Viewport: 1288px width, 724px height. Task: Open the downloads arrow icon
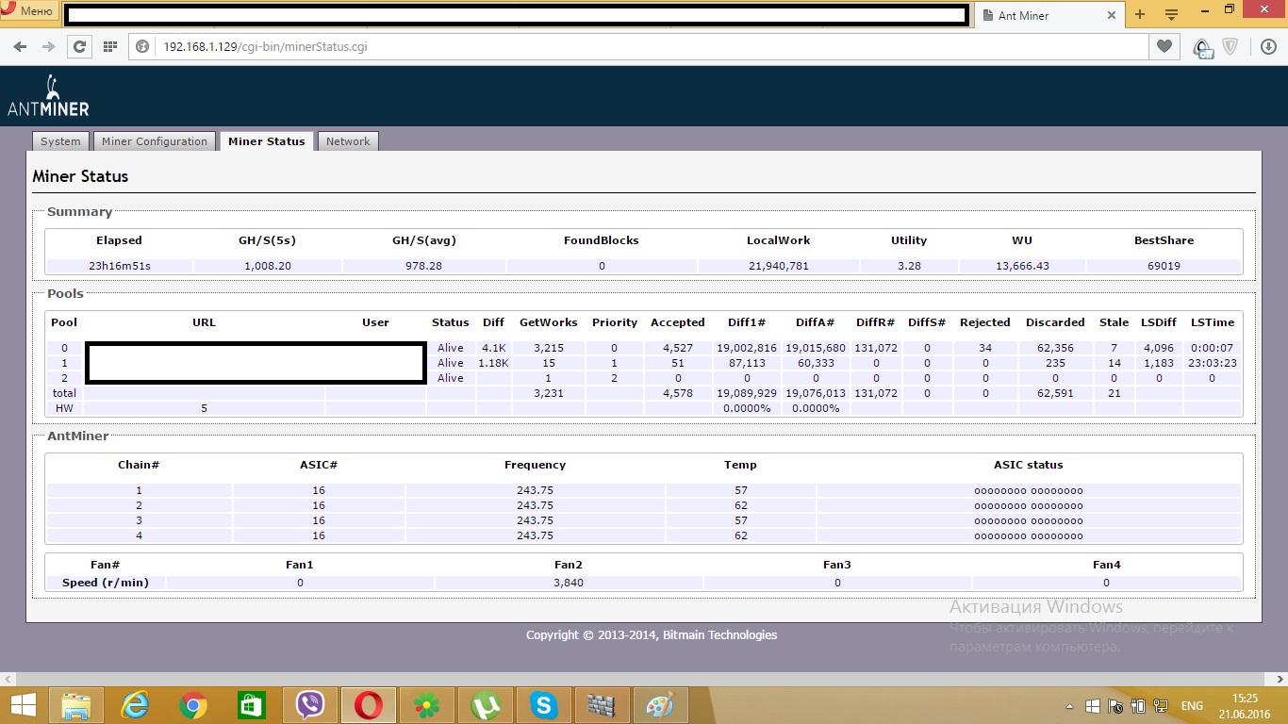point(1268,46)
